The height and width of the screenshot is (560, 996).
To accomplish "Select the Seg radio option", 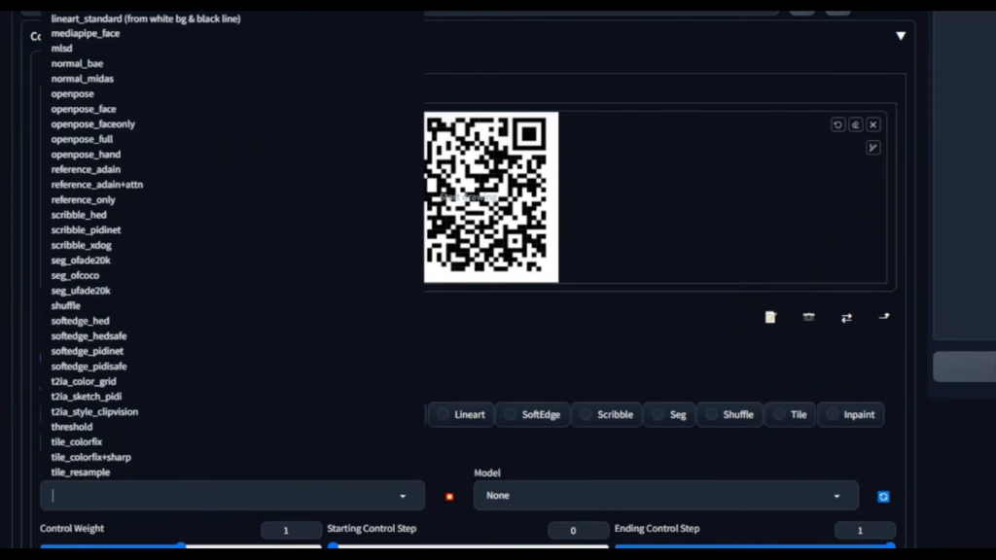I will 669,414.
